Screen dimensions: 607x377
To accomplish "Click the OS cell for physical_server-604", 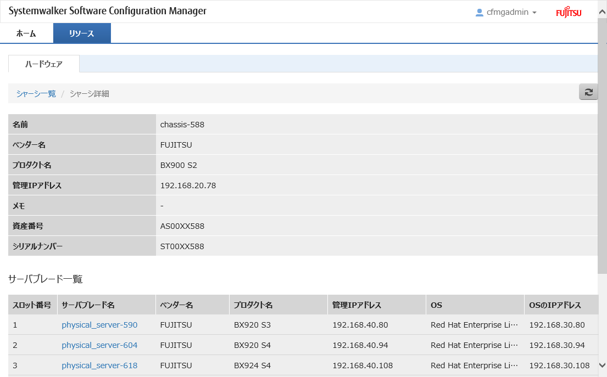I will click(474, 345).
